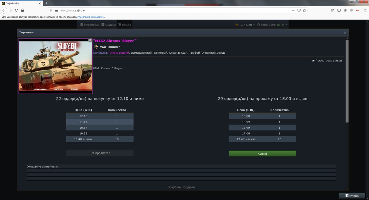Open page actions three-dots menu
The image size is (369, 200).
pyautogui.click(x=293, y=10)
